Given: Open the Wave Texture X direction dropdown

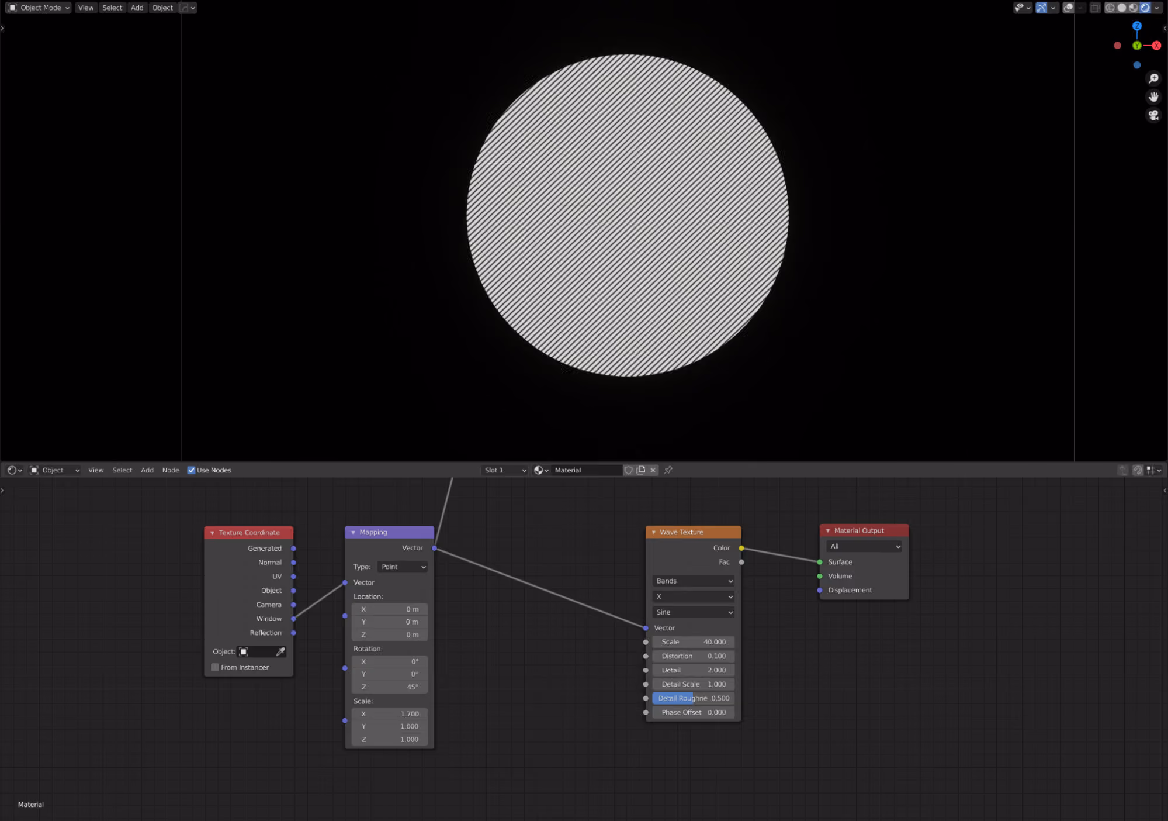Looking at the screenshot, I should [694, 596].
